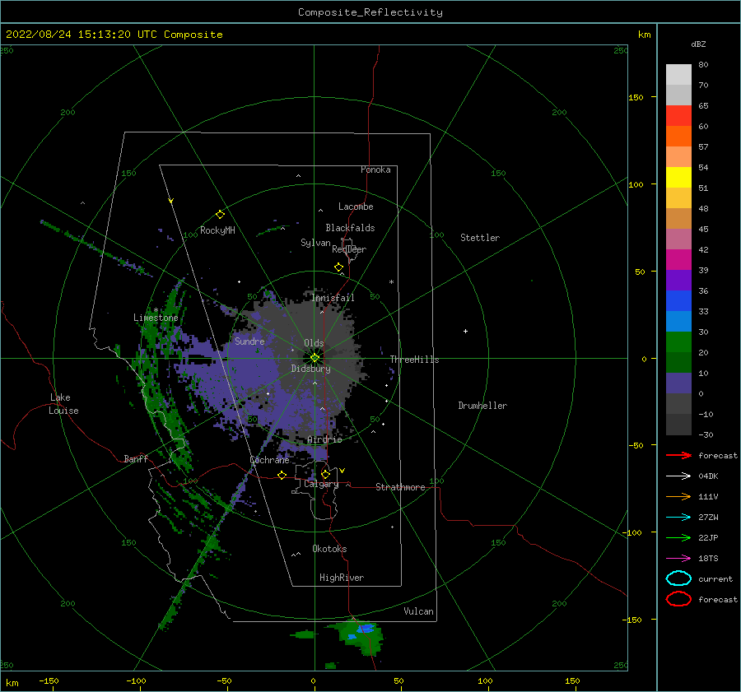Click the Ponoka city label

tap(375, 170)
